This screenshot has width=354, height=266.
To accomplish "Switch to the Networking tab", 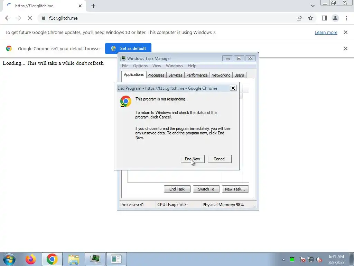I will click(221, 75).
